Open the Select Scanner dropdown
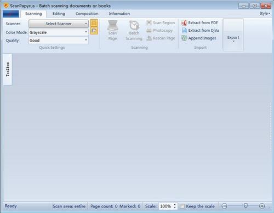The height and width of the screenshot is (213, 274). click(59, 24)
